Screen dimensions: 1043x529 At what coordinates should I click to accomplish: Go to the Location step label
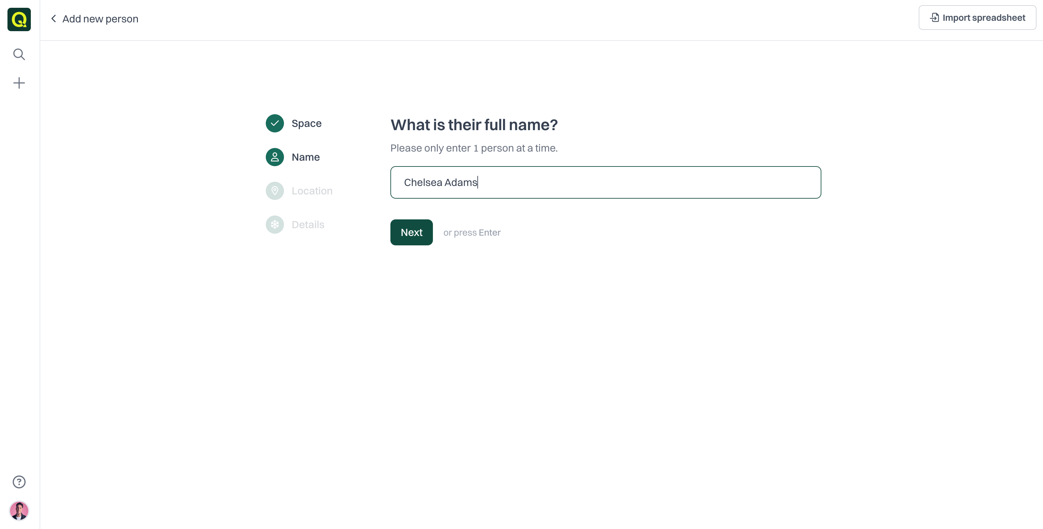(x=312, y=191)
